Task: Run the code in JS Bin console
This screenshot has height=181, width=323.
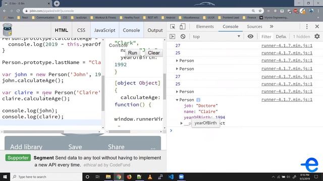Action: click(132, 53)
